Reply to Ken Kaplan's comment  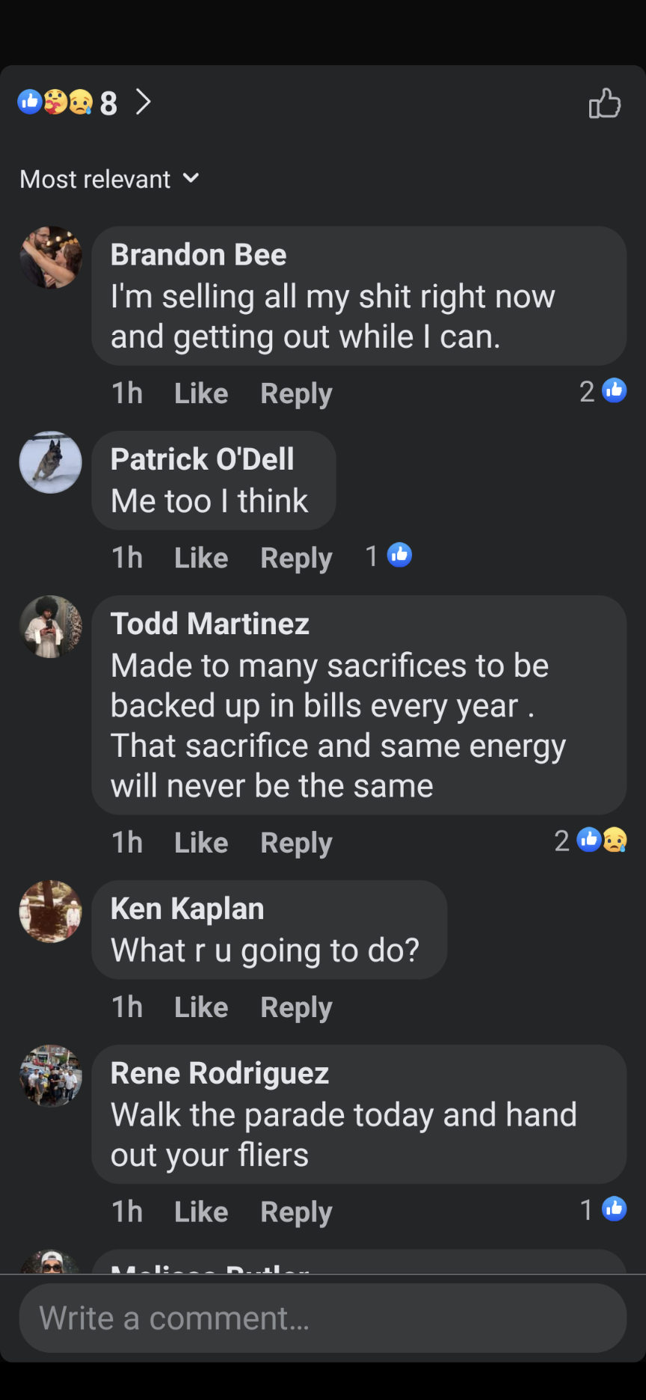(x=296, y=1007)
